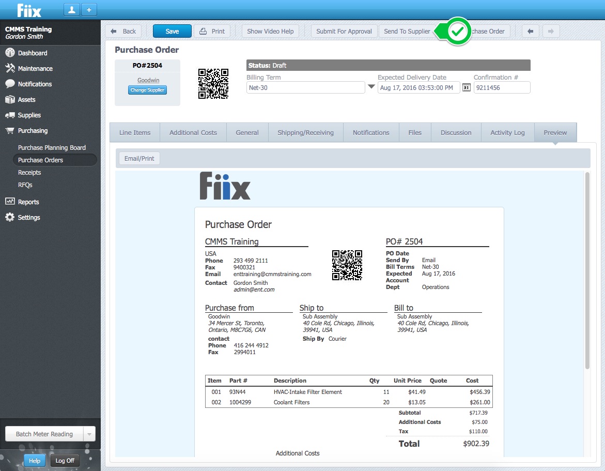Screen dimensions: 605x471
Task: View the Activity Log tab
Action: 507,132
